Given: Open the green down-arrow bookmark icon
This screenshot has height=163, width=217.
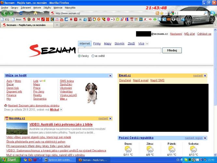Looking at the screenshot, I should pyautogui.click(x=155, y=19).
